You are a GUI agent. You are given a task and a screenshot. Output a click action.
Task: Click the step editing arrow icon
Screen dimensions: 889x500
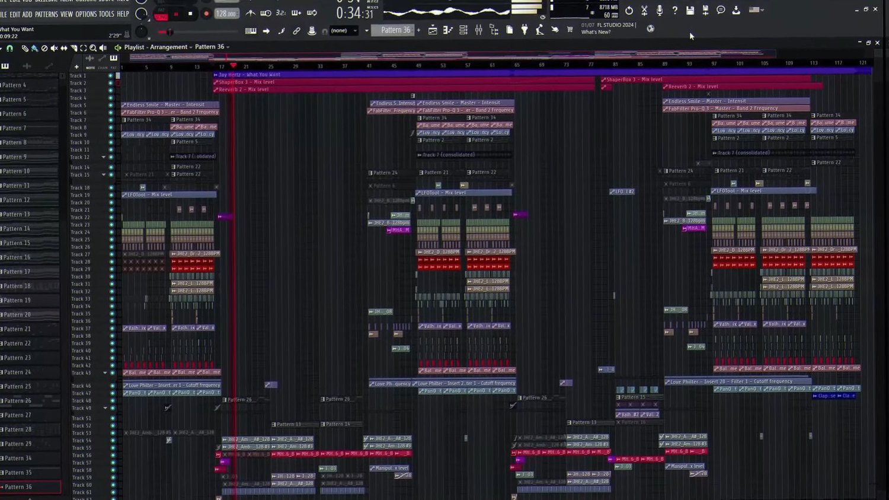pyautogui.click(x=266, y=30)
